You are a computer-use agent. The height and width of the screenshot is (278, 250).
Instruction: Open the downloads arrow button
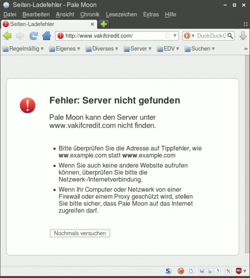tap(242, 36)
